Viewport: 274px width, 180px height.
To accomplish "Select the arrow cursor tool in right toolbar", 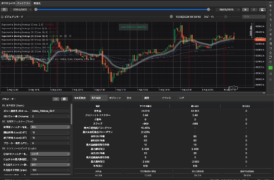I will pyautogui.click(x=270, y=5).
